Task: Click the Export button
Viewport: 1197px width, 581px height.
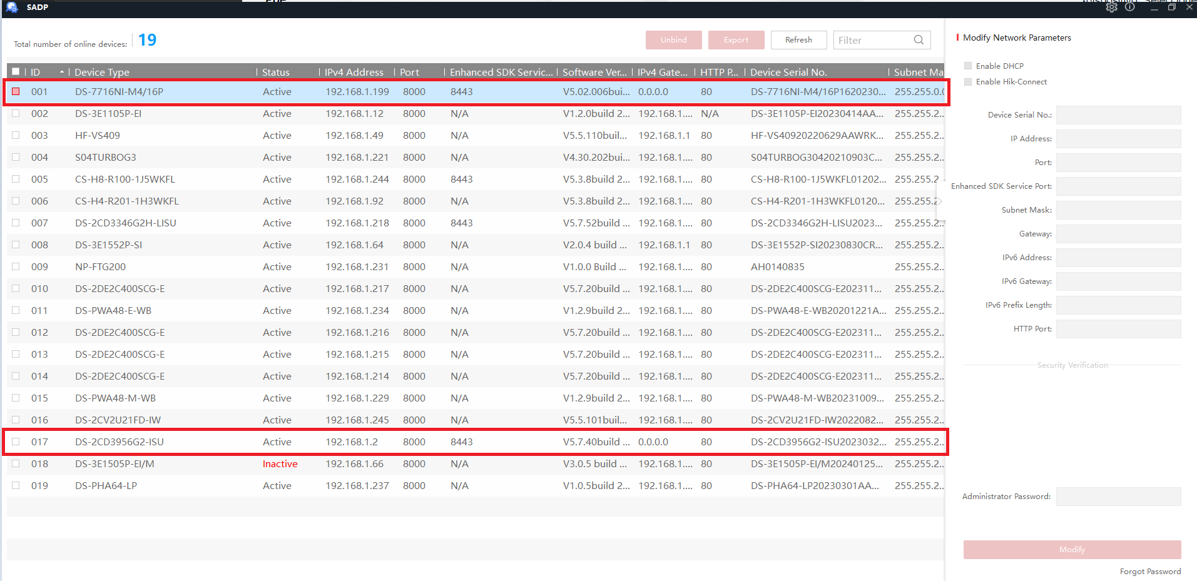Action: 736,40
